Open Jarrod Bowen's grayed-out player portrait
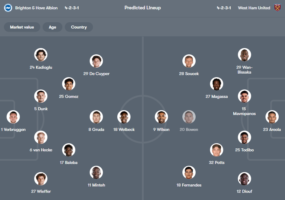285x200 pixels. pyautogui.click(x=189, y=117)
